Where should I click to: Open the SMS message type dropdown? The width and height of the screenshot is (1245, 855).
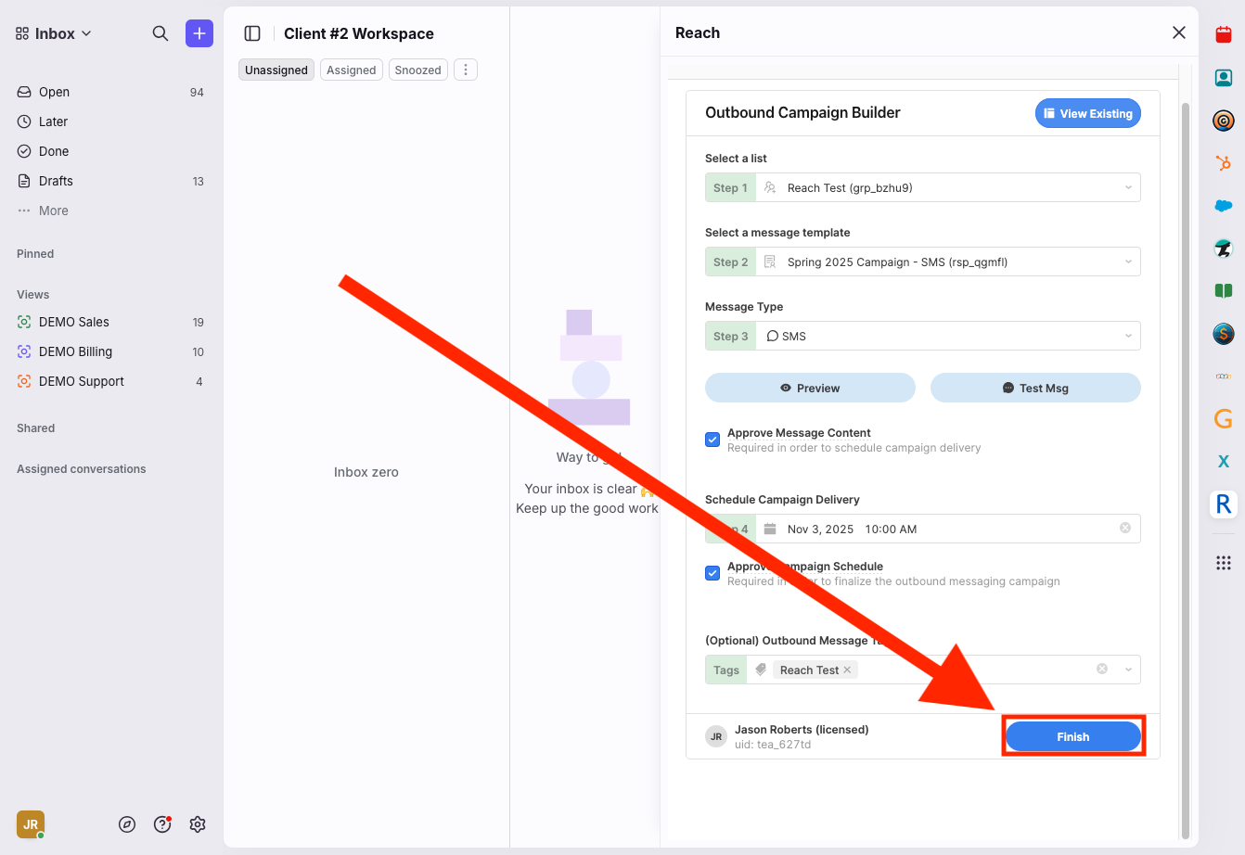[x=1128, y=336]
